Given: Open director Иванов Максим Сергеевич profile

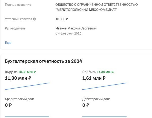Looking at the screenshot, I should click(76, 28).
